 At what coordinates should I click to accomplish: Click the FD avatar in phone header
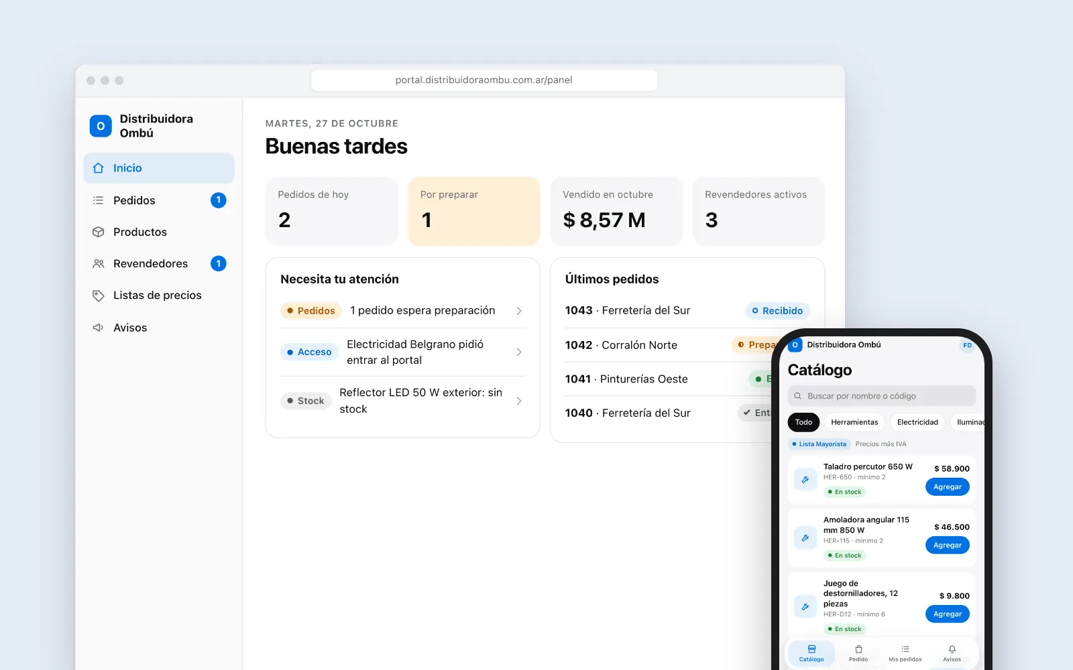click(967, 346)
